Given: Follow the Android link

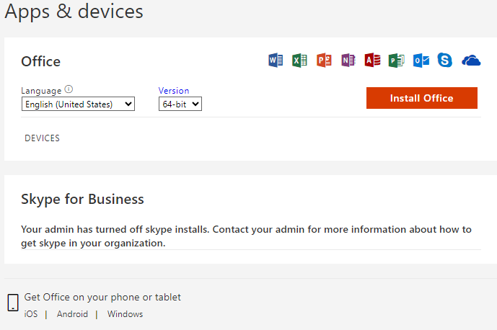Looking at the screenshot, I should point(72,314).
